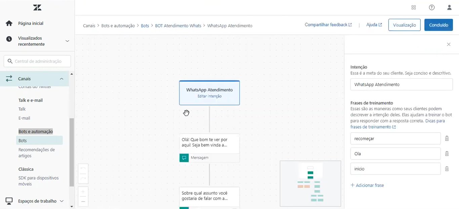
Task: Select the Página inicial home icon
Action: (9, 23)
